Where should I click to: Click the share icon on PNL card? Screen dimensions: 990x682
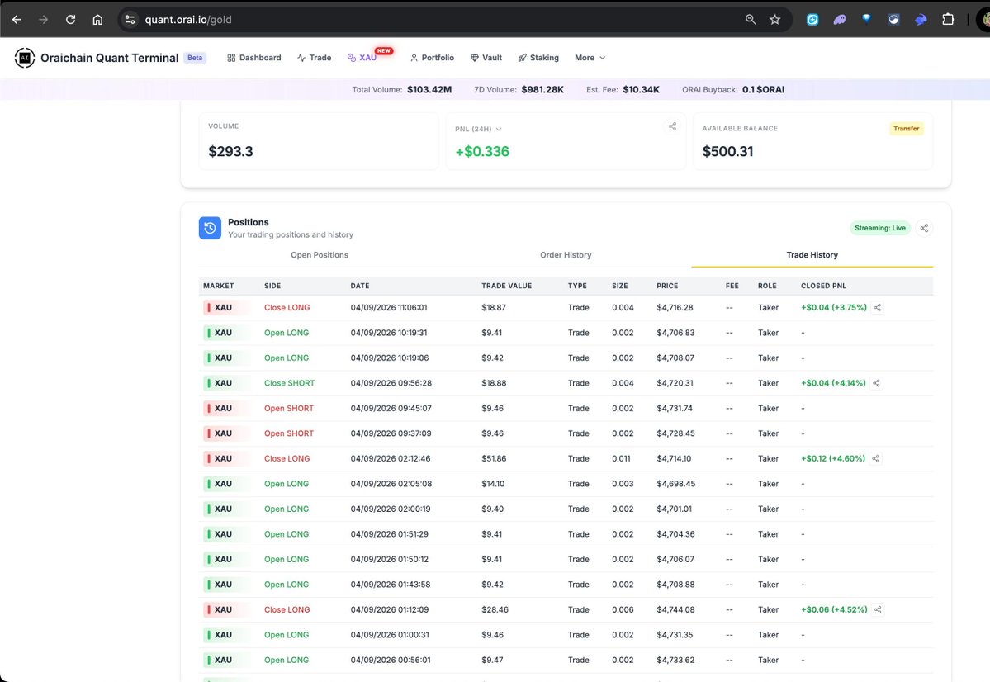672,126
